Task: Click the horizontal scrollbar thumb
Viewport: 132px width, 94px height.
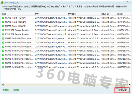Action: (x=66, y=85)
